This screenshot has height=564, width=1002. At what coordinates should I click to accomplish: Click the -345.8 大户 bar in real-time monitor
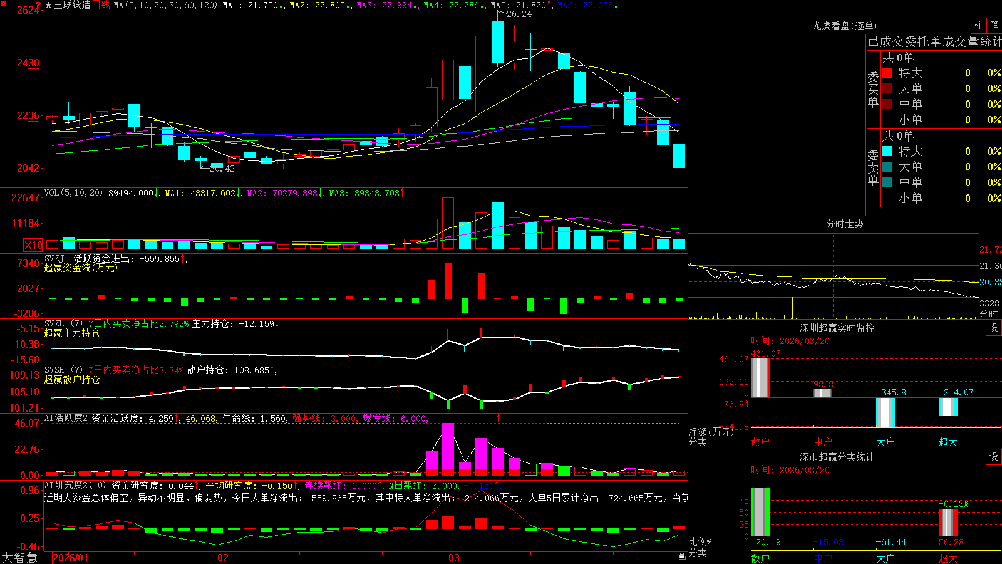(886, 412)
